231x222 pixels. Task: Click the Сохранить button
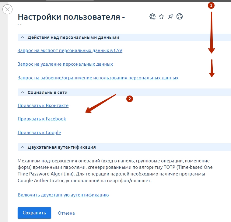34,213
